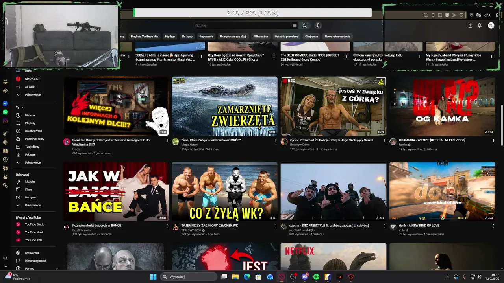Expand the Ty section chevron

(22, 107)
